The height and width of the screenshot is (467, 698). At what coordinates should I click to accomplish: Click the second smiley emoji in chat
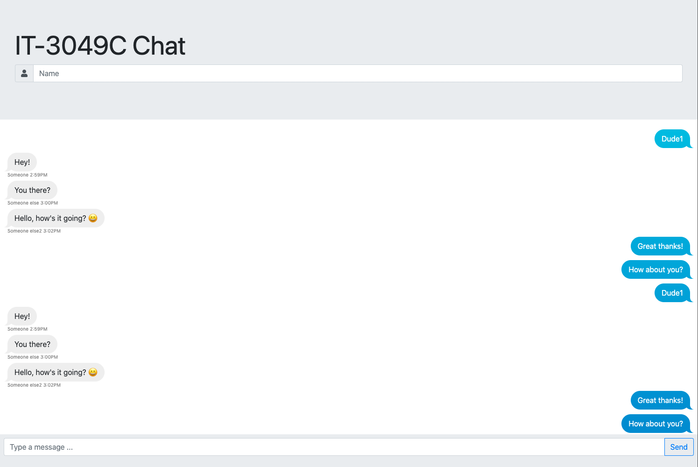(x=93, y=372)
